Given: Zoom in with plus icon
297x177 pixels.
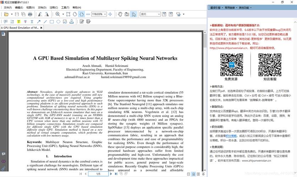Looking at the screenshot, I should (x=110, y=14).
